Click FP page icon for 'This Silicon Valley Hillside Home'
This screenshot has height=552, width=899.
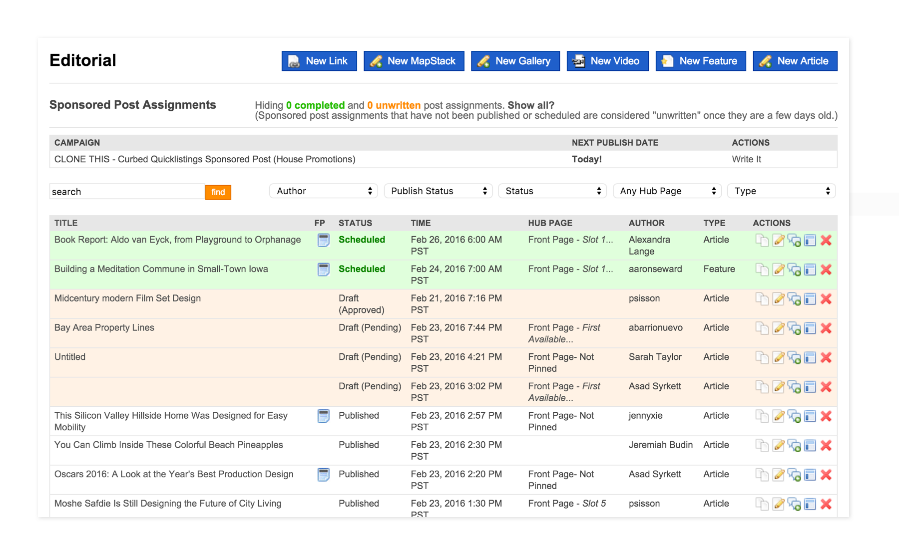coord(324,416)
